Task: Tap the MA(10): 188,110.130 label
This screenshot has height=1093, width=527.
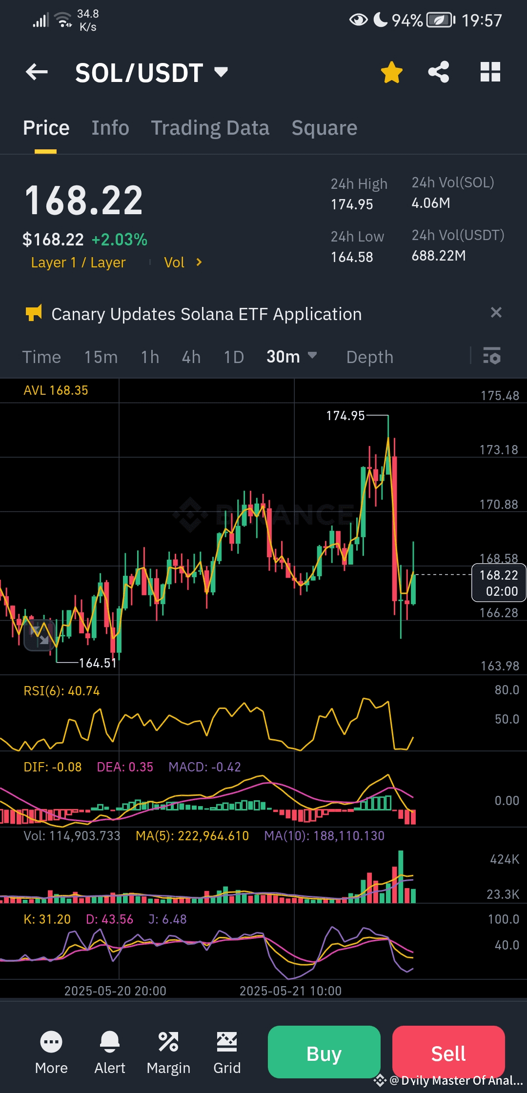Action: point(324,836)
